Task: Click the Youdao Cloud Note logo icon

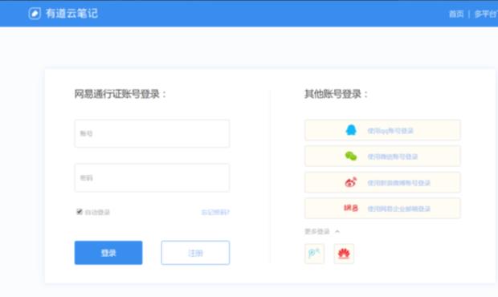Action: (35, 14)
